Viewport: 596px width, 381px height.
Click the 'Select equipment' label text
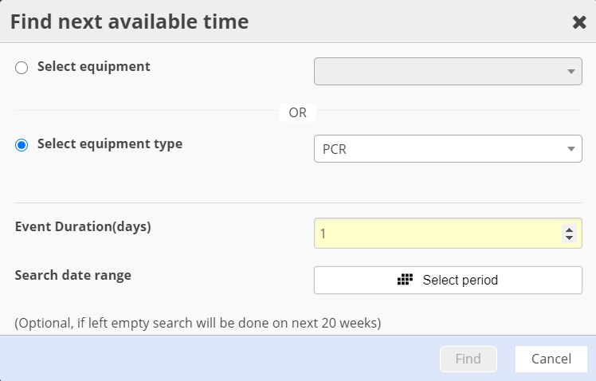tap(94, 67)
